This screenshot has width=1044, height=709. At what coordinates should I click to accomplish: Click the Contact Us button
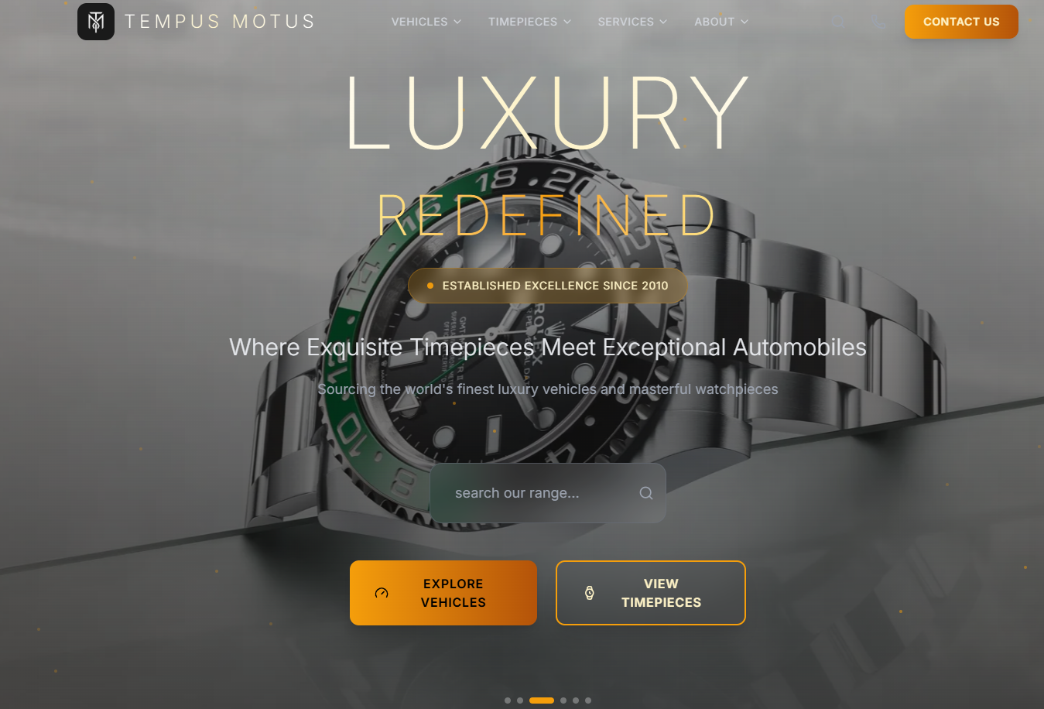(x=961, y=22)
